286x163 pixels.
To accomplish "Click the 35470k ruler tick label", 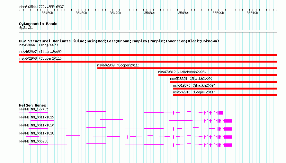I will click(x=115, y=13).
